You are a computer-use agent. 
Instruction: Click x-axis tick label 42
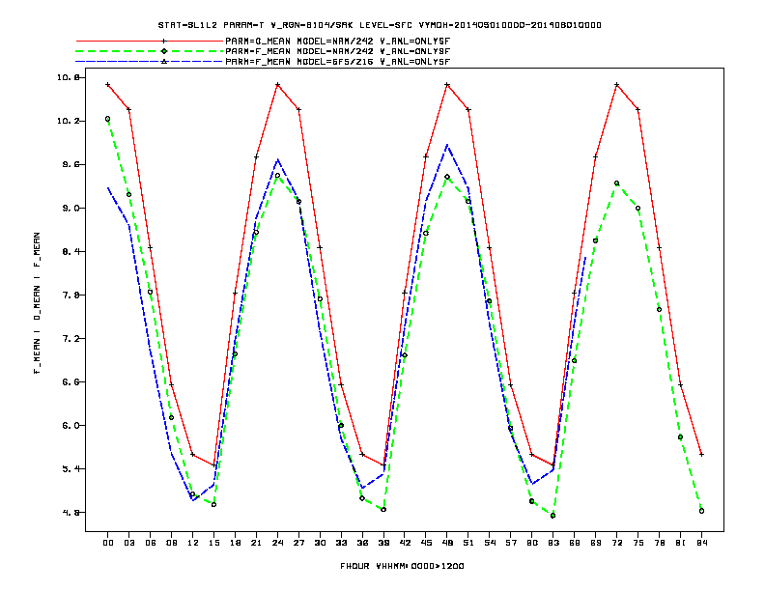(x=405, y=543)
